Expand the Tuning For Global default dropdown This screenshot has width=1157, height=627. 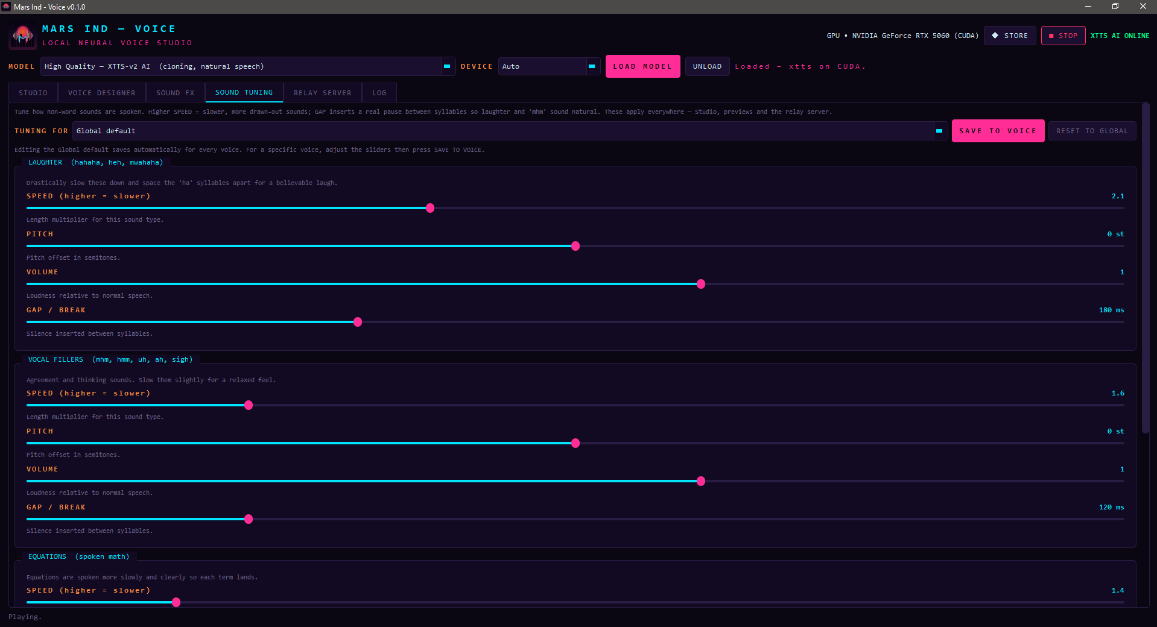(x=510, y=131)
